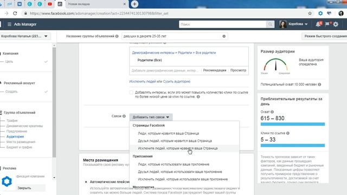The width and height of the screenshot is (347, 195).
Task: Go to Создать under Рекламный аккаунт
Action: point(11,92)
